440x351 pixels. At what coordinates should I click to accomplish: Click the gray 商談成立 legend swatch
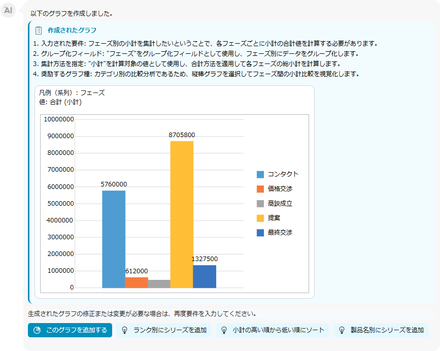click(x=260, y=204)
